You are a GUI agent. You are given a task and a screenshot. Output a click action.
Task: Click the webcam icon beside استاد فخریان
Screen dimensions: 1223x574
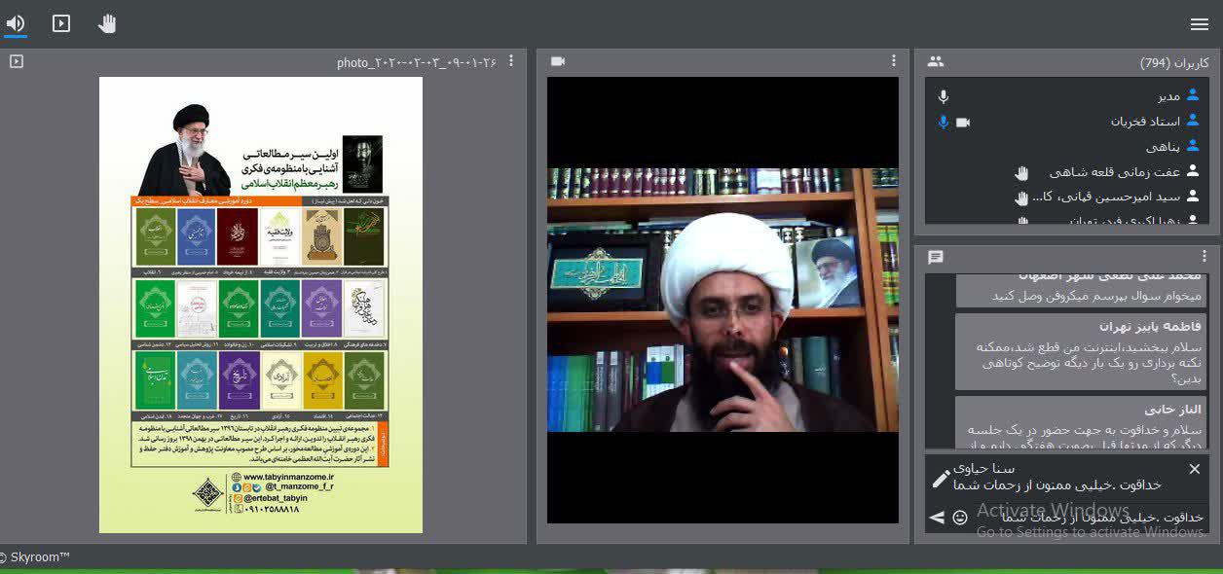coord(963,122)
